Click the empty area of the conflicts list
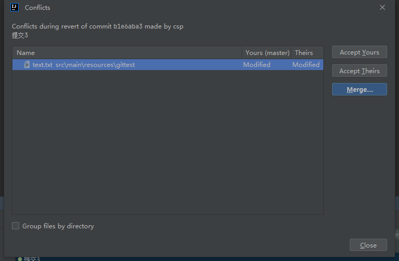399x261 pixels. click(x=168, y=142)
